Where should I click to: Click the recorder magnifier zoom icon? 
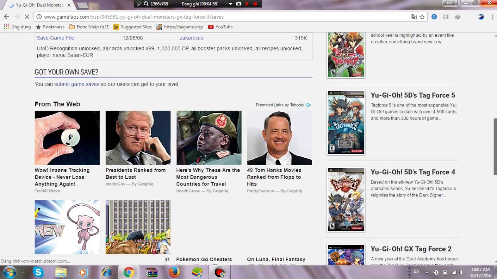click(x=146, y=3)
